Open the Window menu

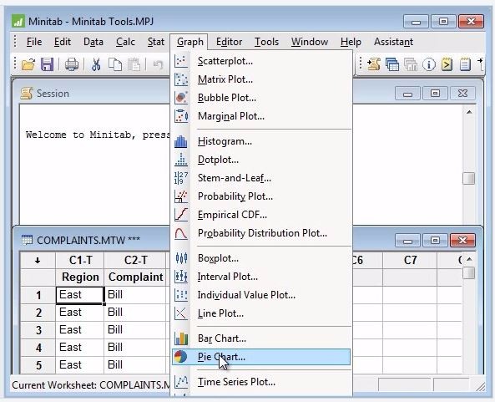[310, 42]
